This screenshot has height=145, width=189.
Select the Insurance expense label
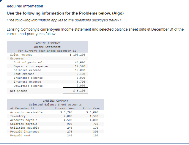click(x=28, y=78)
